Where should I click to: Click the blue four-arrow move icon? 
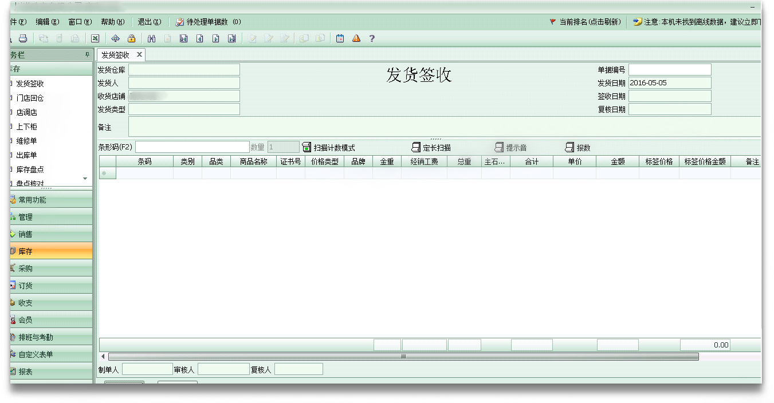[x=115, y=38]
